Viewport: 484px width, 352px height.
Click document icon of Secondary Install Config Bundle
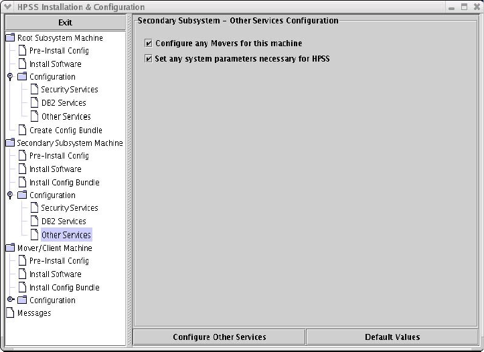pos(23,182)
